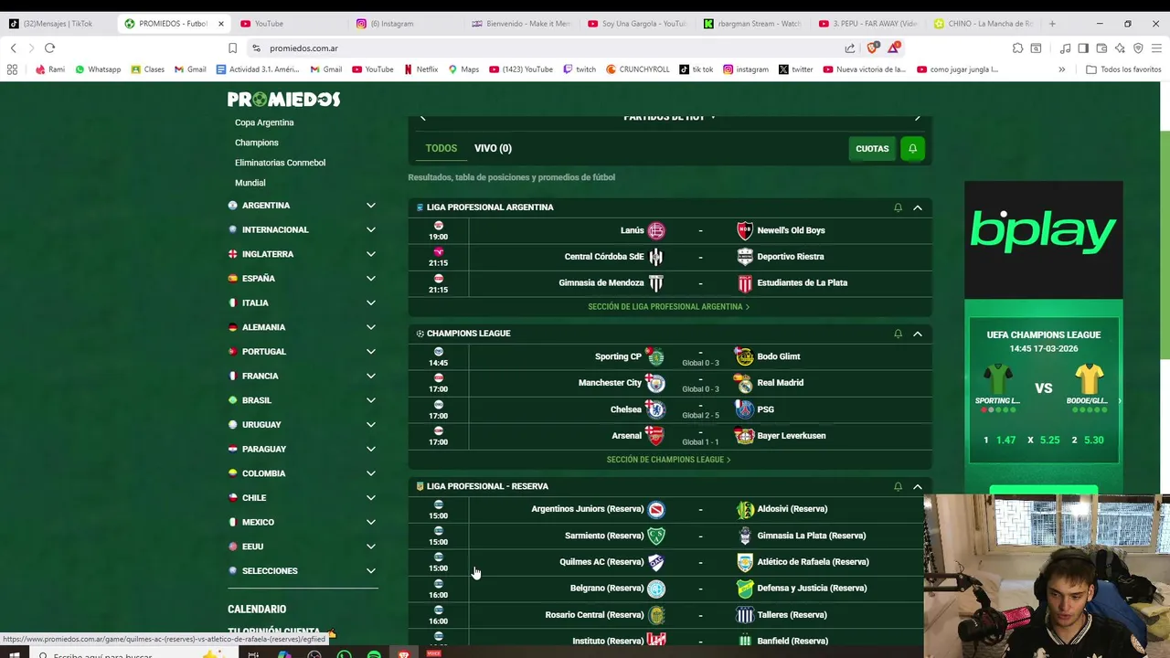The width and height of the screenshot is (1170, 658).
Task: Click the Chelsea crest
Action: [655, 409]
